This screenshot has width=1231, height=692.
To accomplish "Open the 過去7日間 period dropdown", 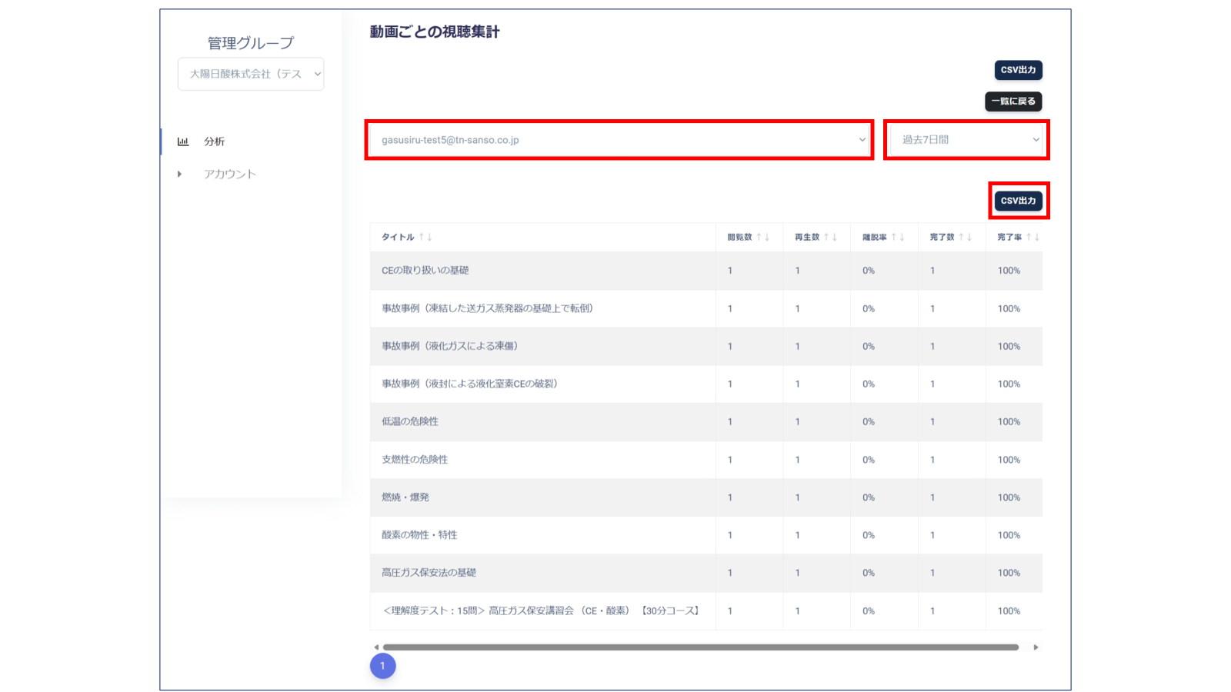I will (966, 140).
